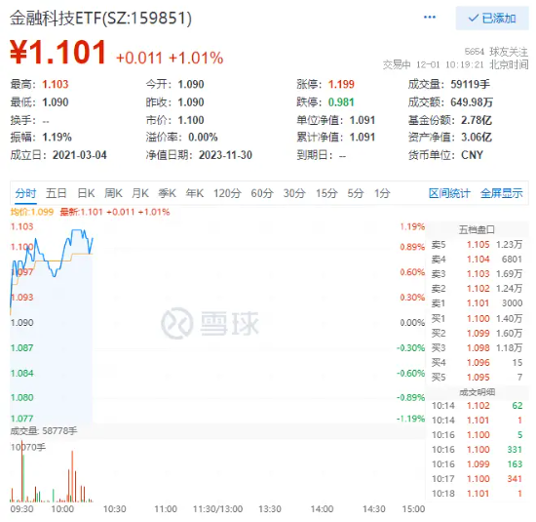Switch to the 五日 chart tab
Viewport: 536px width, 522px height.
pos(57,193)
